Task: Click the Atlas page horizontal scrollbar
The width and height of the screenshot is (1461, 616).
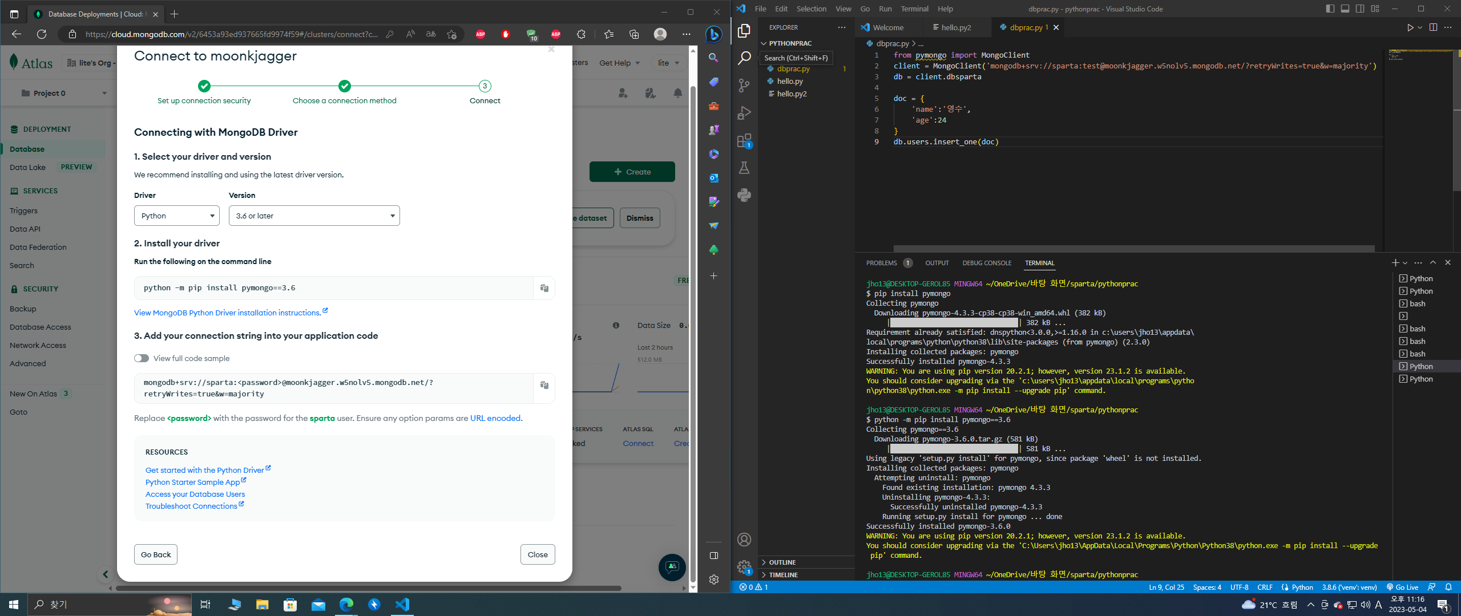Action: pyautogui.click(x=369, y=588)
